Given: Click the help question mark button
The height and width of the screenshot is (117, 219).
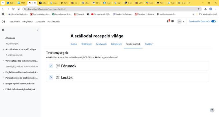Looking at the screenshot, I should coord(212,110).
